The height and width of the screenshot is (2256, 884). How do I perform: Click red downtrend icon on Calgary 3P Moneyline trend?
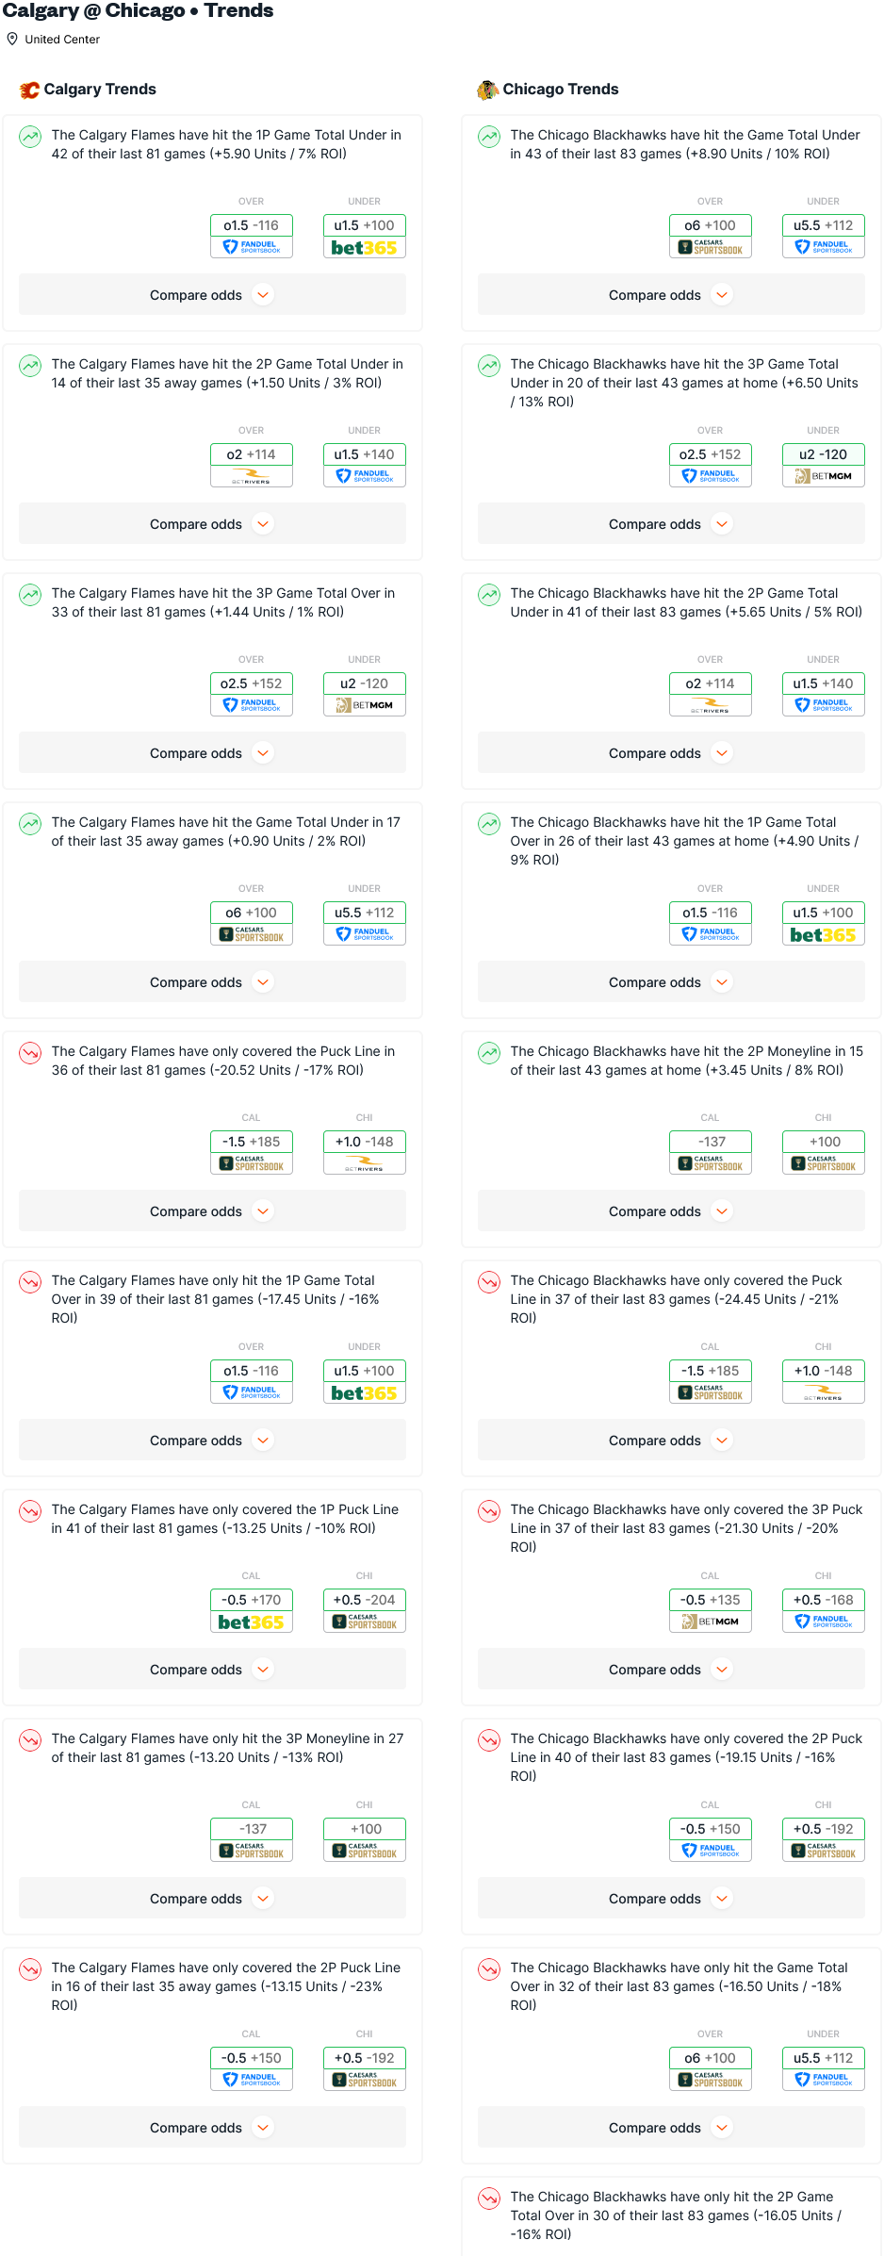(x=30, y=1739)
